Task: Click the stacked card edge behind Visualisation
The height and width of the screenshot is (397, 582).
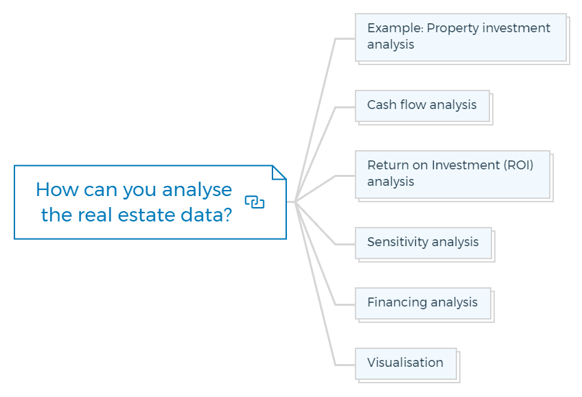Action: [x=458, y=367]
